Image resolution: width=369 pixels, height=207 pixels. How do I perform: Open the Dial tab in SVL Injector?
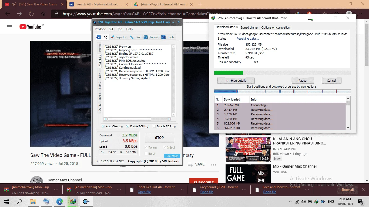135,37
